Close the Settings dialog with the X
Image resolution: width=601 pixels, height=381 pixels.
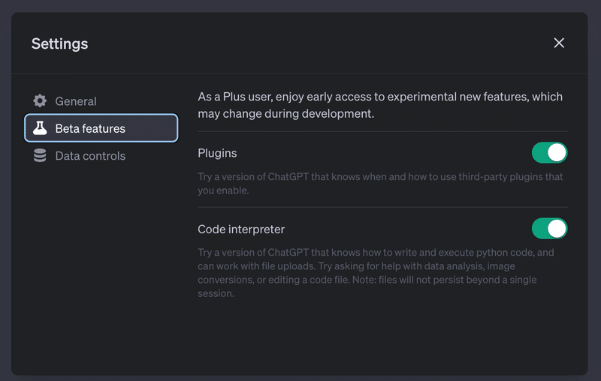(x=559, y=43)
